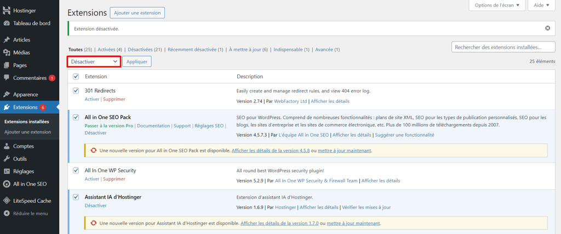Click the Réglages settings icon
The image size is (561, 234).
7,172
